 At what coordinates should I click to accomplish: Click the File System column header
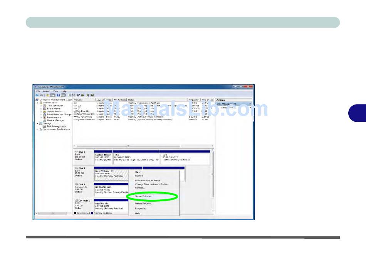tap(120, 100)
